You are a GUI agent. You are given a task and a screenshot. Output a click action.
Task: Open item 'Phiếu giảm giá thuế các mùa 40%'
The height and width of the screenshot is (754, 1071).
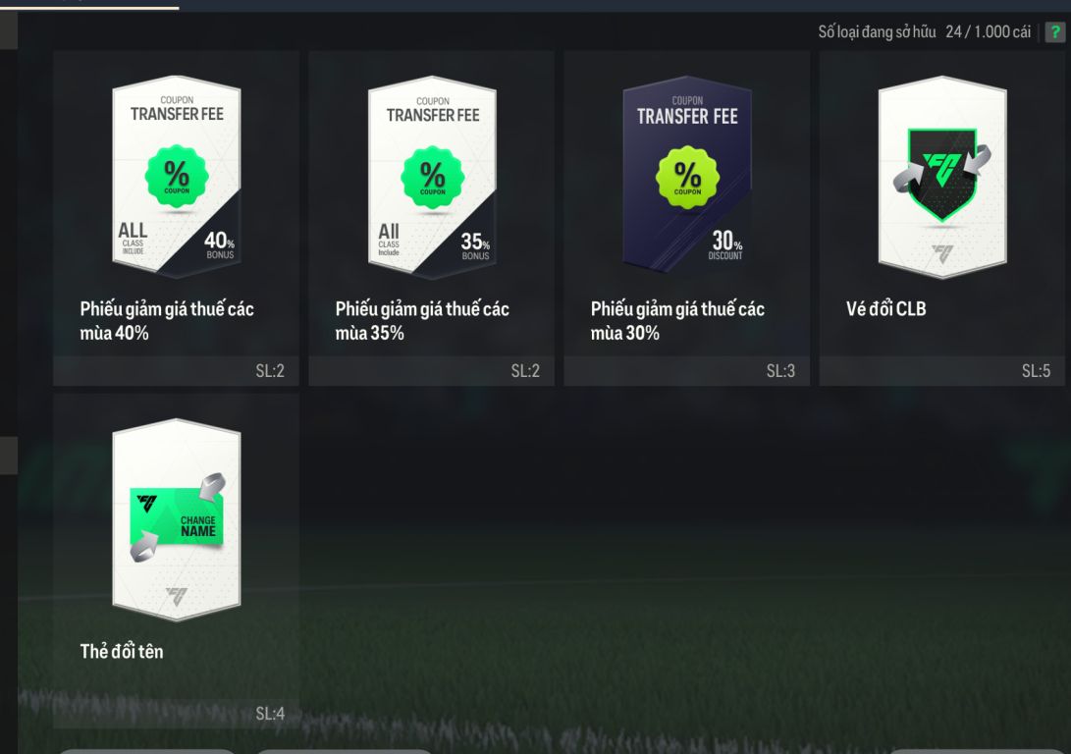pos(167,320)
